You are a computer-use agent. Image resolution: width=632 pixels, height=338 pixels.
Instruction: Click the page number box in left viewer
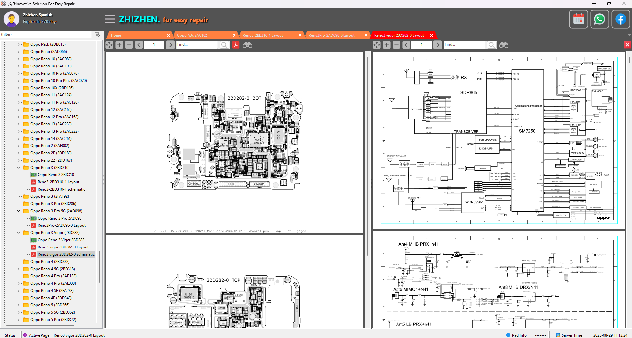154,45
